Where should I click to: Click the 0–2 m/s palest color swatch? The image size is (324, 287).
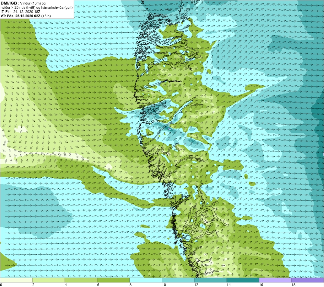tap(16, 280)
